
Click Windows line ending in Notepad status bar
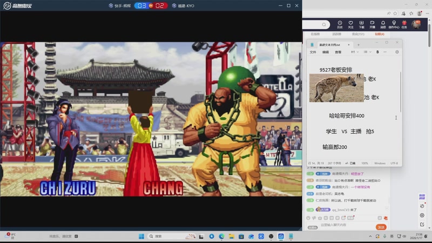pos(380,164)
